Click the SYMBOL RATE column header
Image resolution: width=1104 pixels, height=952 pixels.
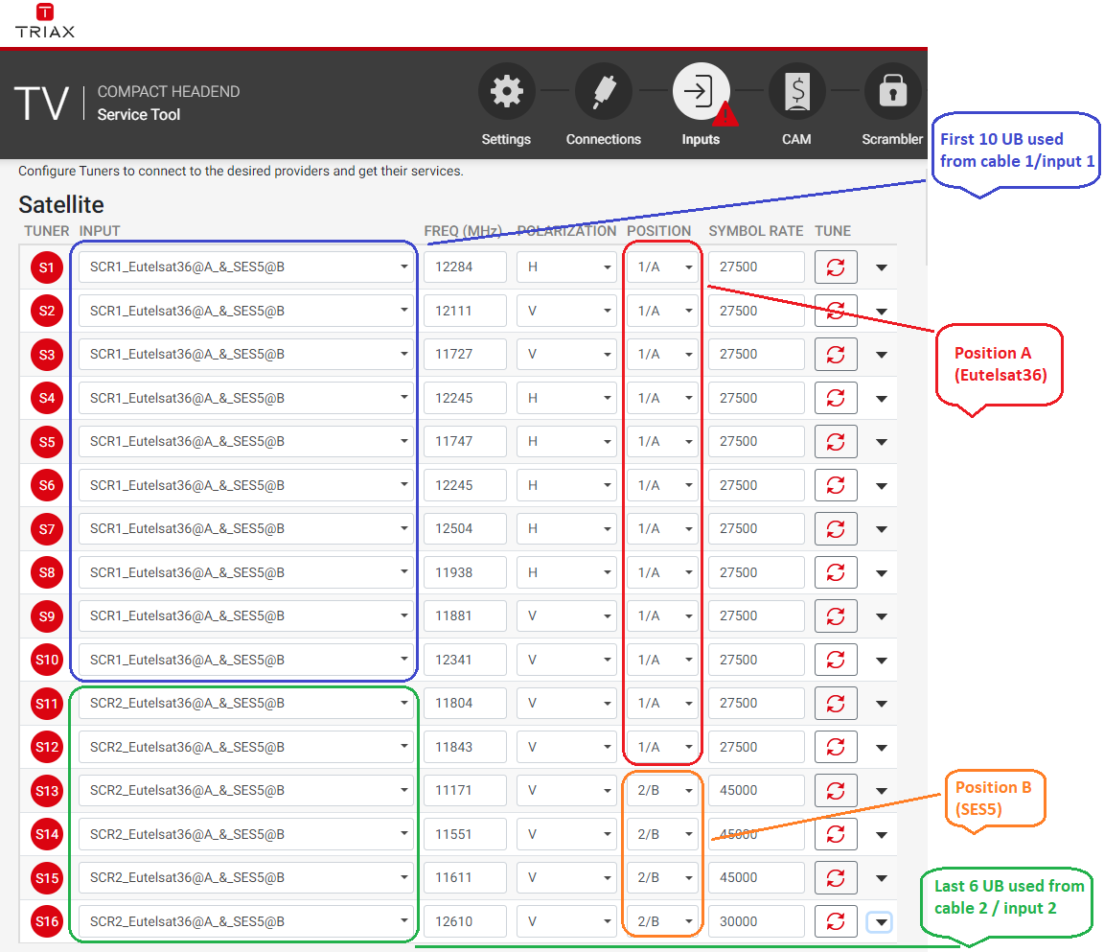pyautogui.click(x=755, y=231)
